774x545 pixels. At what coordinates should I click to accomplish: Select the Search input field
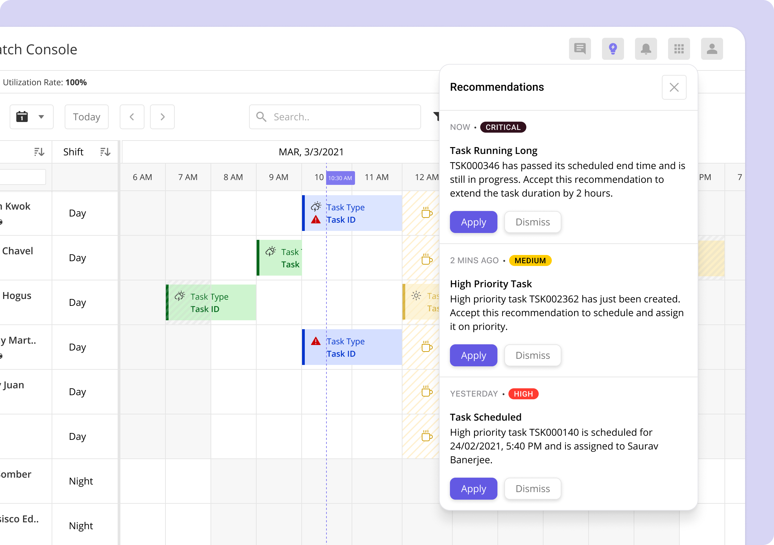(x=338, y=116)
